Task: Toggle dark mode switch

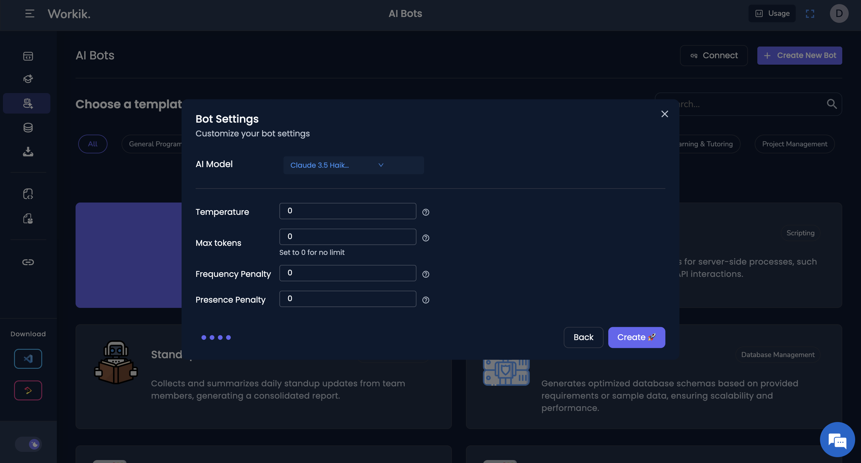Action: (28, 444)
